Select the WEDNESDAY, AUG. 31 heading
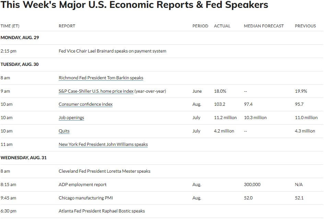Screen dimensions: 325x219 23,158
